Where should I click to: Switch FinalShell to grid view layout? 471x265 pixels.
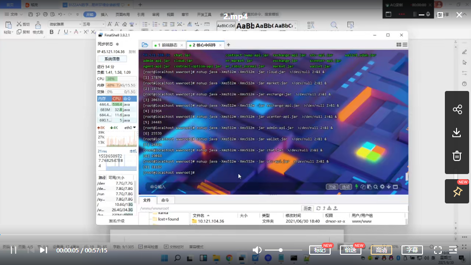pyautogui.click(x=399, y=45)
